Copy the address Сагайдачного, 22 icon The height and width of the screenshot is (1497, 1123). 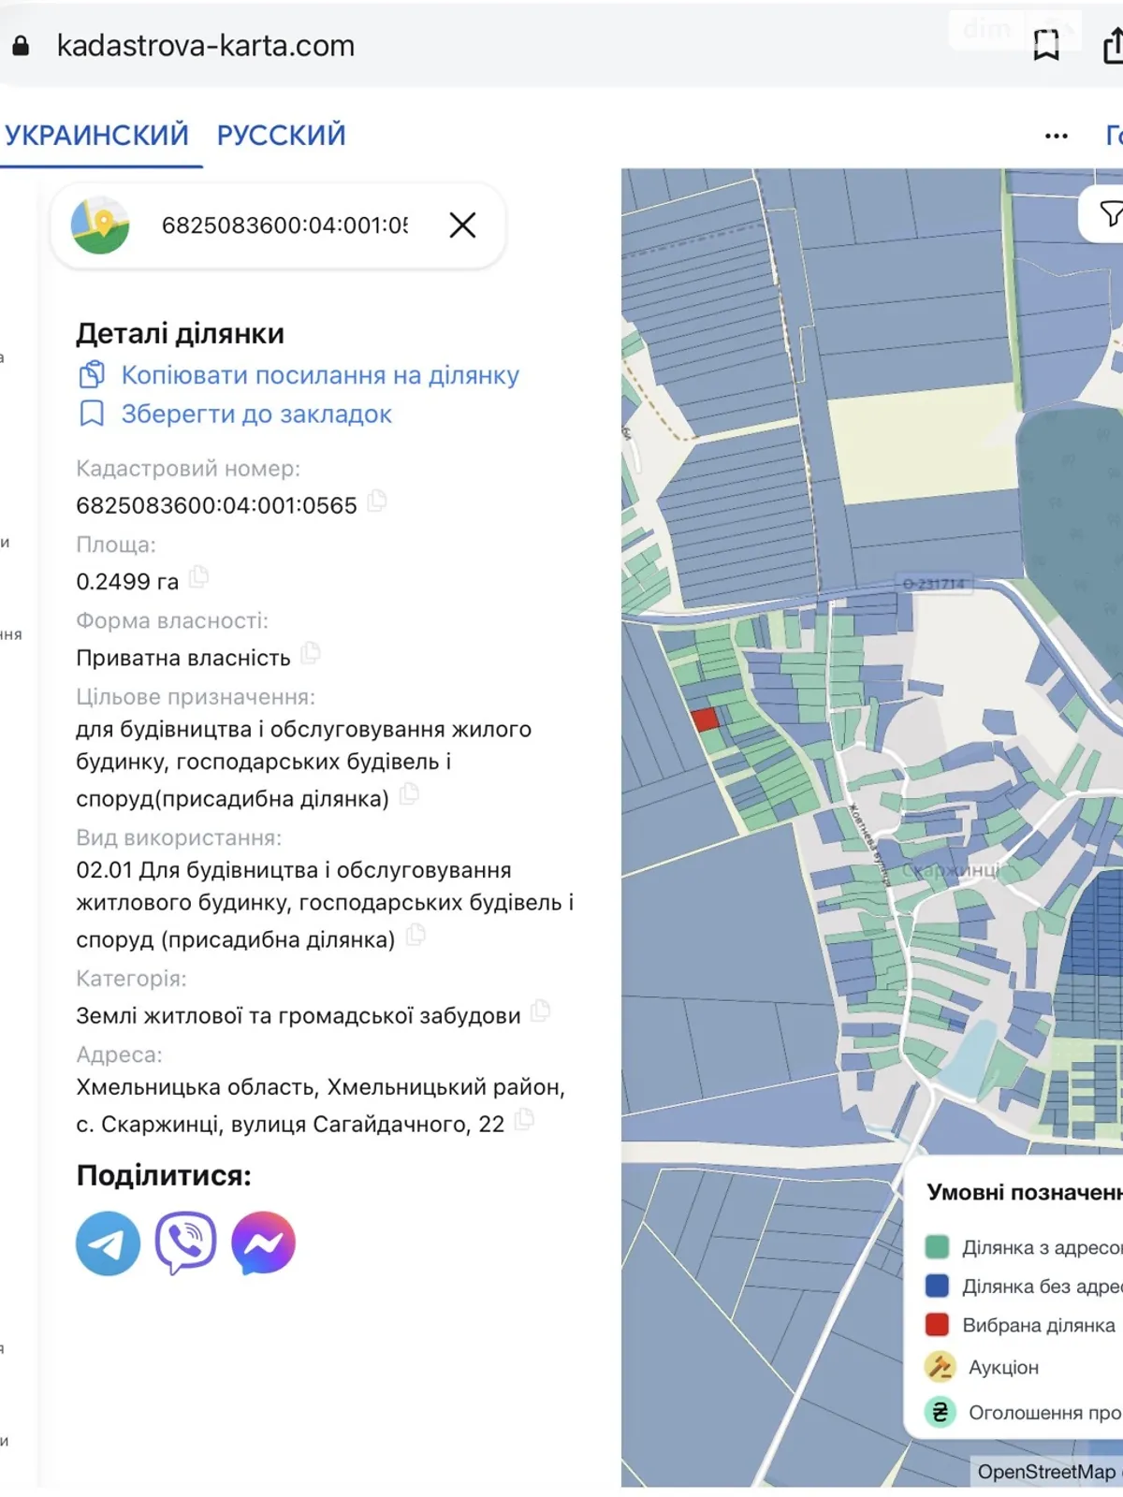(x=524, y=1120)
